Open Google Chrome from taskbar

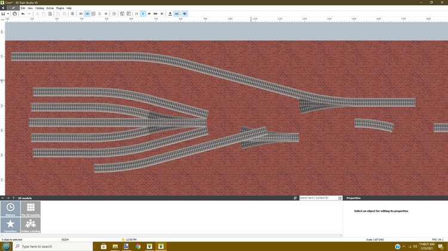138,246
